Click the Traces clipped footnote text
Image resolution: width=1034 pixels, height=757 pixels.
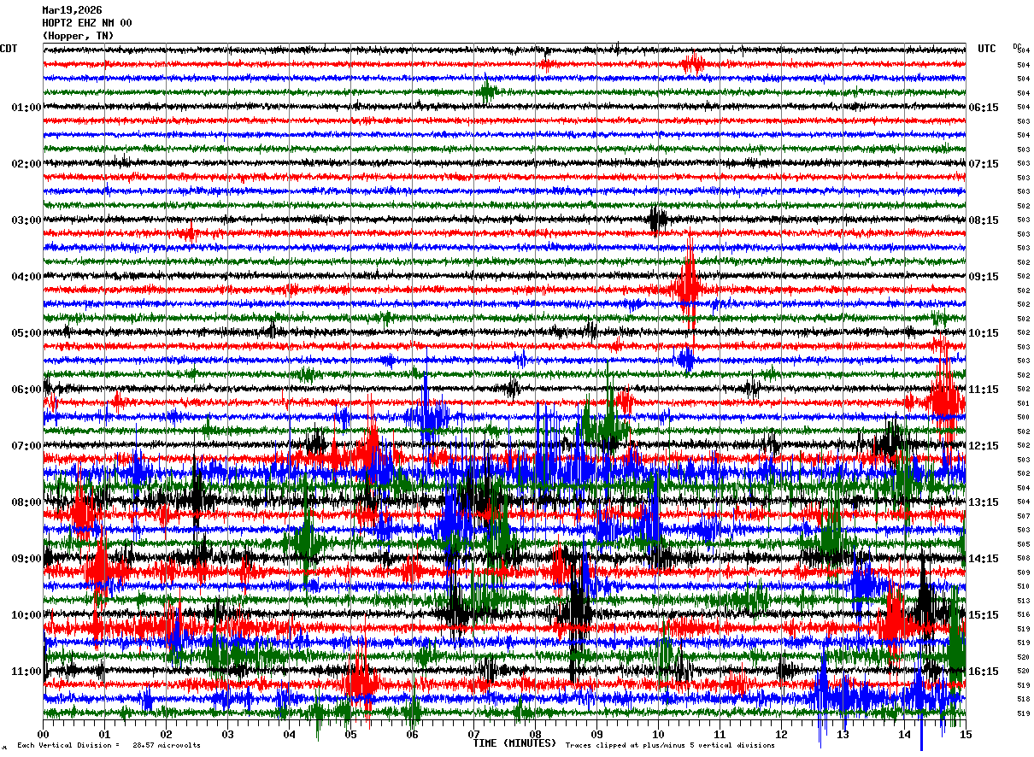[x=670, y=745]
